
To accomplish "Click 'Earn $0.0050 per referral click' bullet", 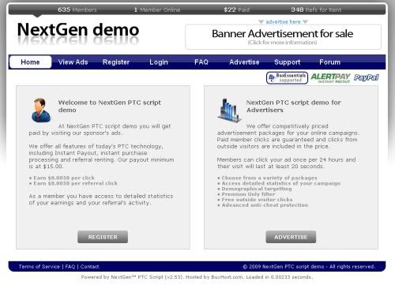I will (73, 183).
